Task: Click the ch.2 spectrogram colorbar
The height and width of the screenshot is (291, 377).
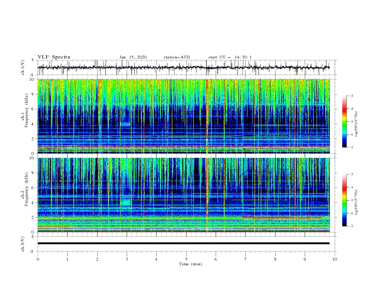Action: click(x=345, y=200)
